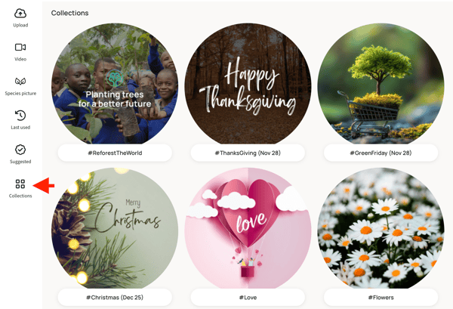Select the tree in shopping cart thumbnail
Screen dimensions: 453x309
coord(381,84)
